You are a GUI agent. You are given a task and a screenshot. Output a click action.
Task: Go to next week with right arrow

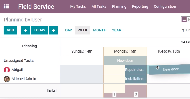tap(53, 30)
